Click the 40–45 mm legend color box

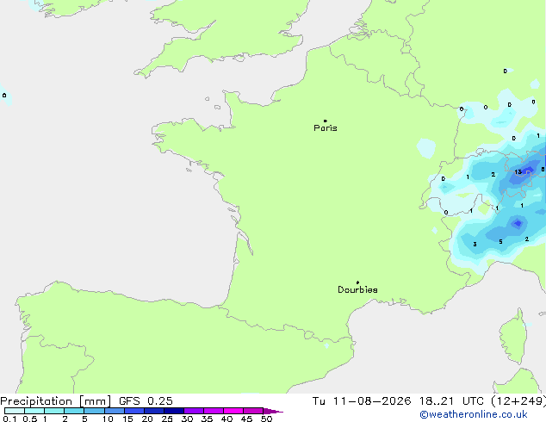(x=233, y=411)
